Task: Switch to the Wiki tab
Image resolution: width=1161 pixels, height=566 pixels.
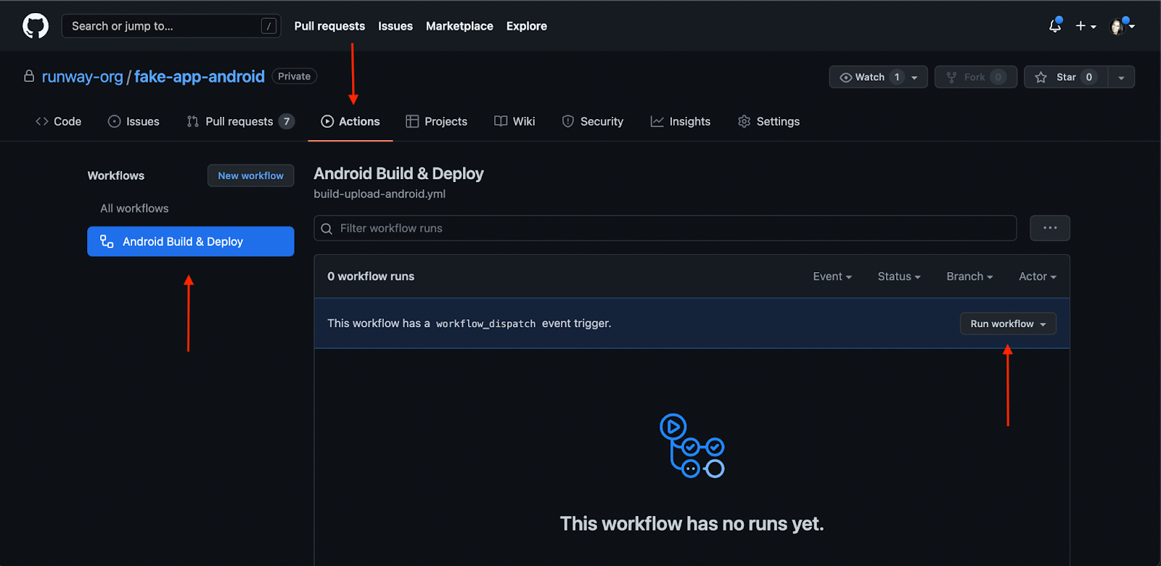Action: tap(514, 121)
